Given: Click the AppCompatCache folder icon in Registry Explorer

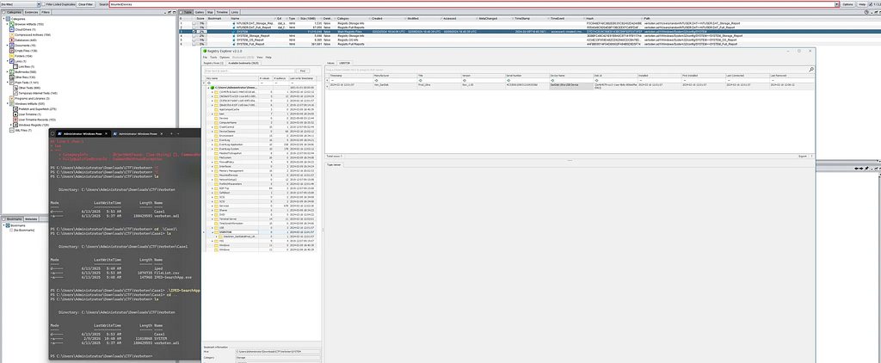Looking at the screenshot, I should point(216,109).
